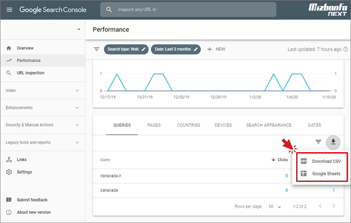Select the iranavada.ir query row
The width and height of the screenshot is (351, 223).
pyautogui.click(x=193, y=176)
